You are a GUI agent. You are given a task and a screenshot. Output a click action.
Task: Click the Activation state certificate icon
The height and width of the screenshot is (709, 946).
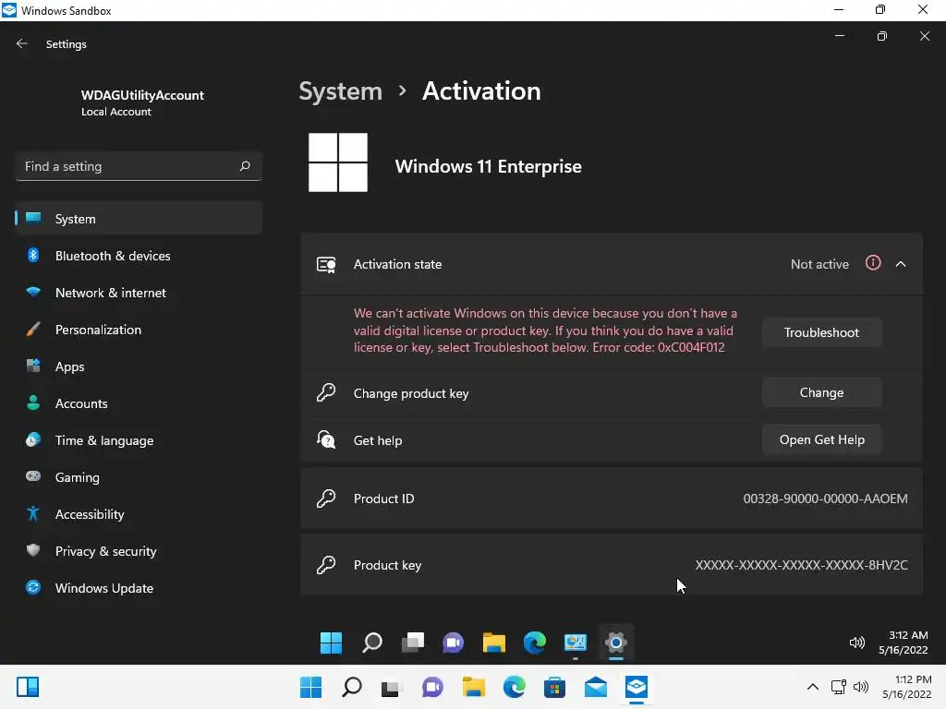click(x=326, y=265)
